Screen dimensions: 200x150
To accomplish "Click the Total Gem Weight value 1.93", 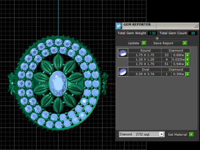I will point(152,33).
